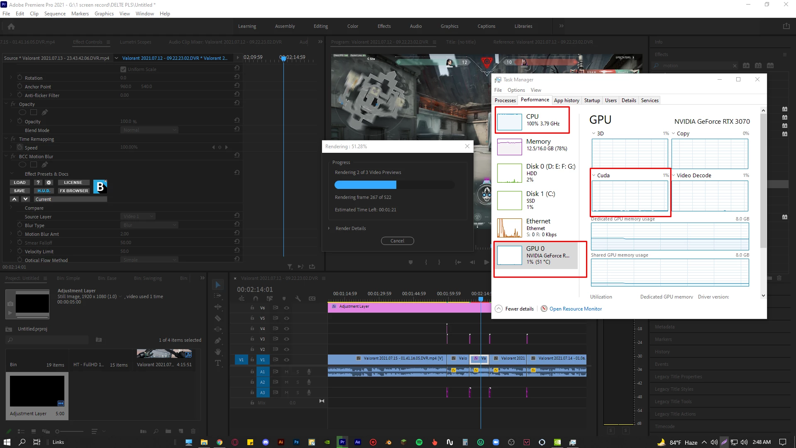Open After Effects from the taskbar
Viewport: 796px width, 448px height.
click(358, 442)
